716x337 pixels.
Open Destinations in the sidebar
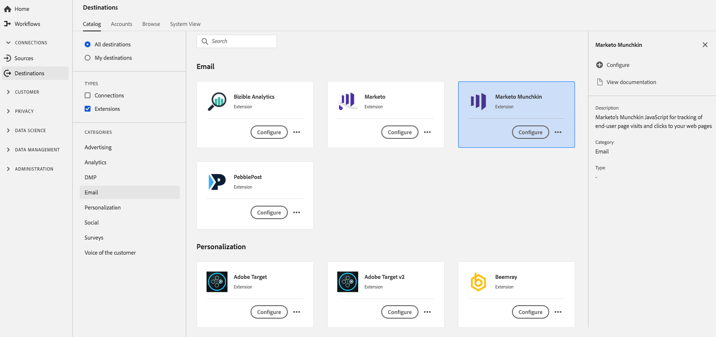point(35,73)
